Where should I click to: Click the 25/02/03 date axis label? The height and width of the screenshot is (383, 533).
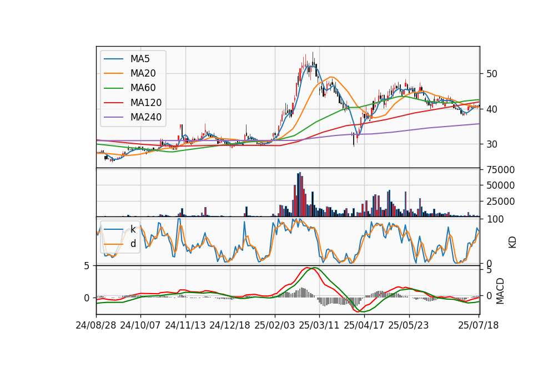275,325
